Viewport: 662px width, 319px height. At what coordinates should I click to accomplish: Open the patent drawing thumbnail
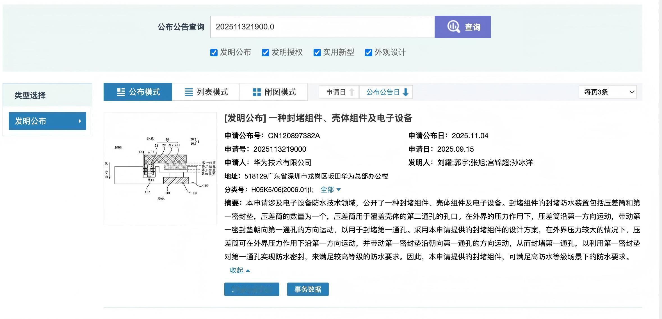click(x=160, y=168)
